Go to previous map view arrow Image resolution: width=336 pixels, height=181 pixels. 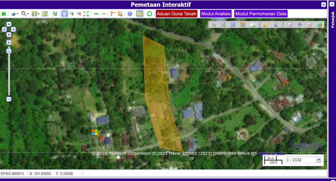pos(96,14)
